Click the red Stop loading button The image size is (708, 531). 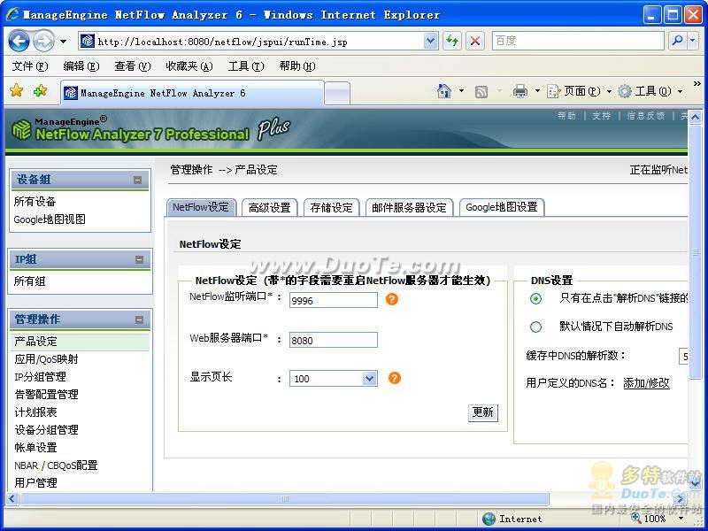coord(475,42)
